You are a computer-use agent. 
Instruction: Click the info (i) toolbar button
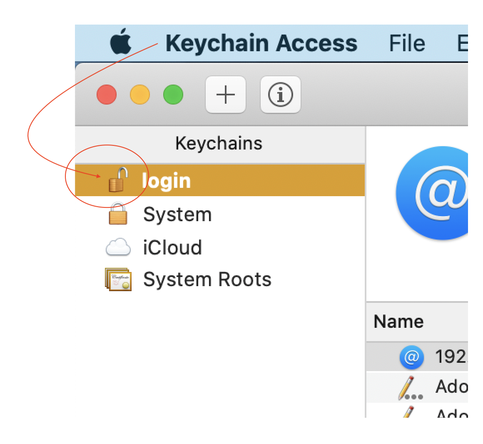pos(280,95)
